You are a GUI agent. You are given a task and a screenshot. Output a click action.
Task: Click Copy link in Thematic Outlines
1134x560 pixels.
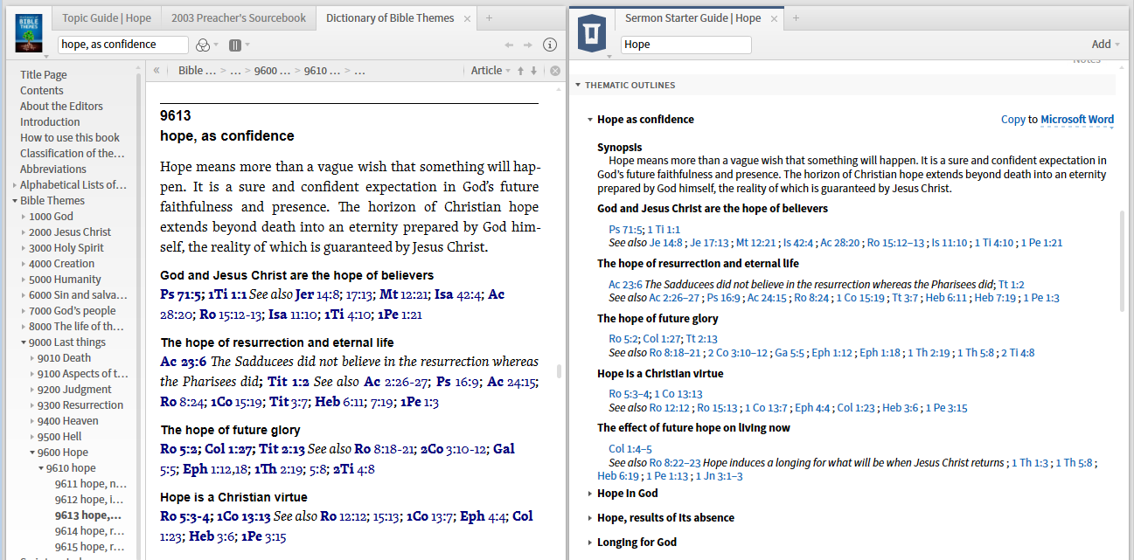click(1012, 120)
